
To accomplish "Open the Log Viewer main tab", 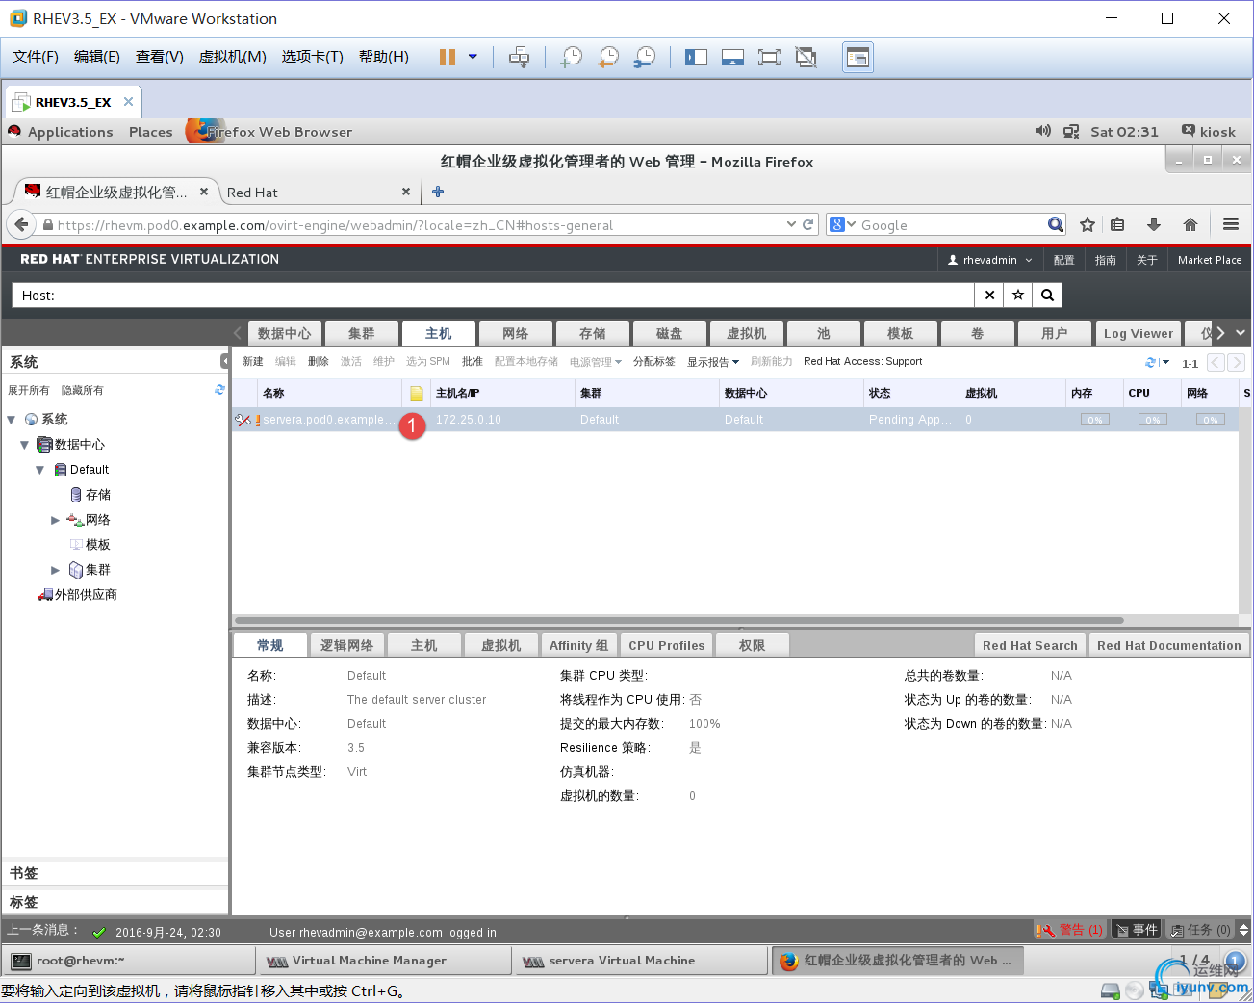I will [1139, 333].
